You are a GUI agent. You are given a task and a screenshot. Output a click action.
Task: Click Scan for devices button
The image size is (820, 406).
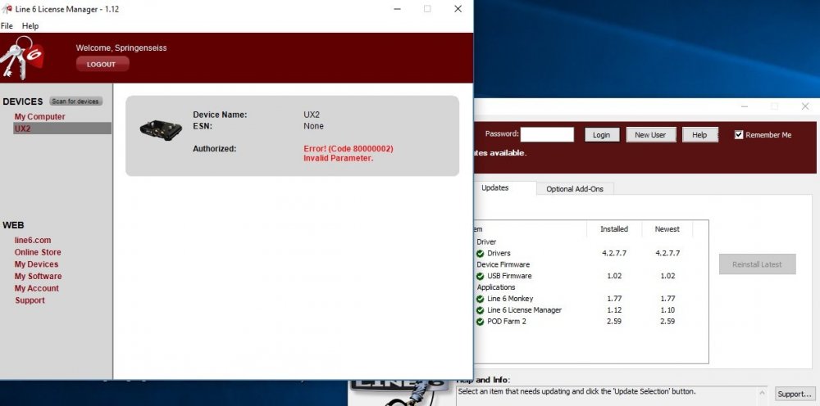coord(75,101)
